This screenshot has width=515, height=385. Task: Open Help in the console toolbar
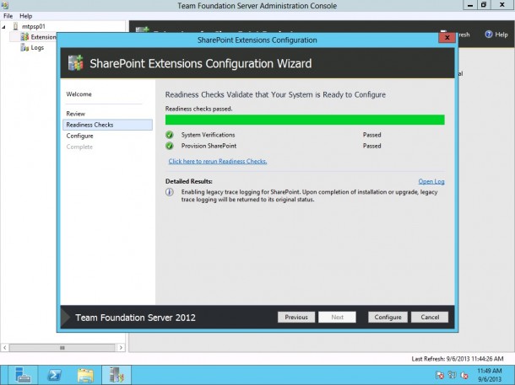tap(496, 35)
